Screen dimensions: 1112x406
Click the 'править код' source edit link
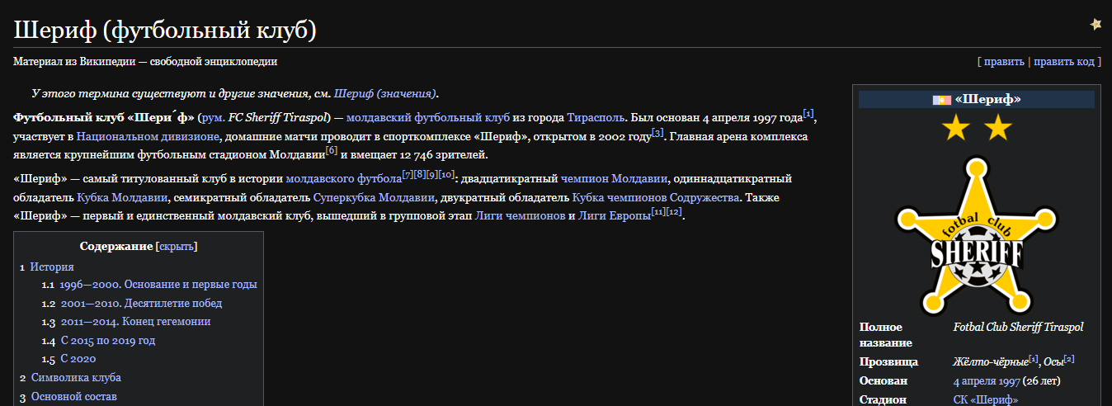coord(1064,61)
